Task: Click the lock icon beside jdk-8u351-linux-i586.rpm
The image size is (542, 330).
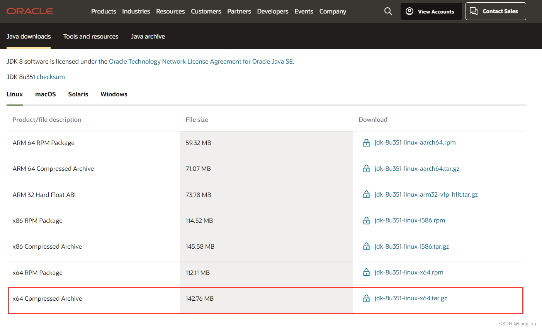Action: 367,221
